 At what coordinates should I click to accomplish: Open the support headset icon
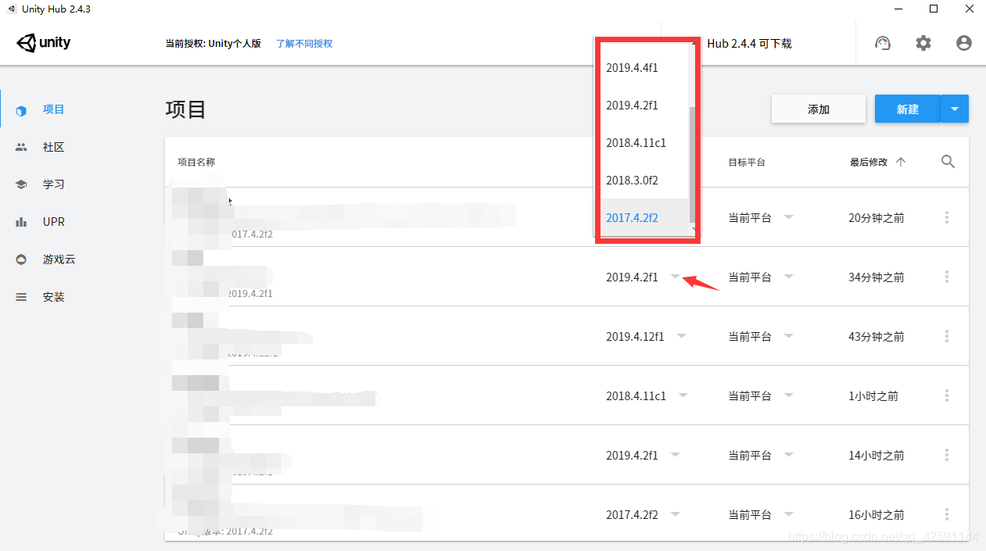[883, 43]
